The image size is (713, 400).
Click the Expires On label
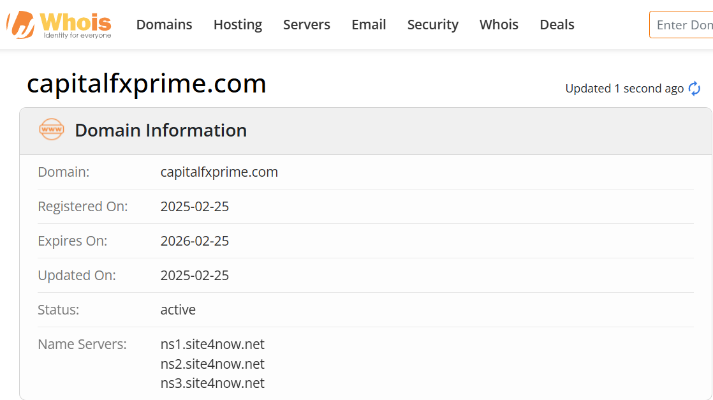(72, 241)
